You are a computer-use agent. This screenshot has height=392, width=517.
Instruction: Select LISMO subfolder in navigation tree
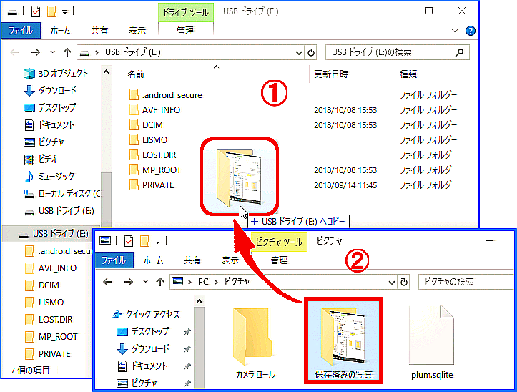pos(44,303)
